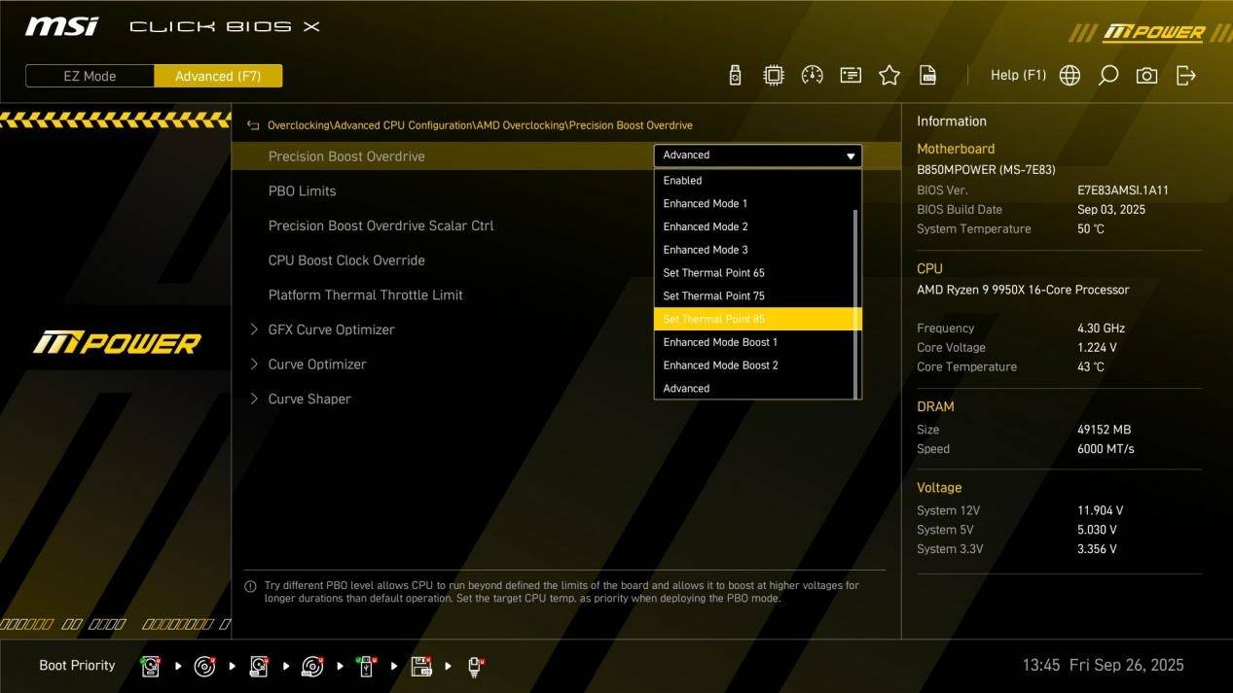Click the star favorites icon
1233x693 pixels.
pyautogui.click(x=889, y=76)
